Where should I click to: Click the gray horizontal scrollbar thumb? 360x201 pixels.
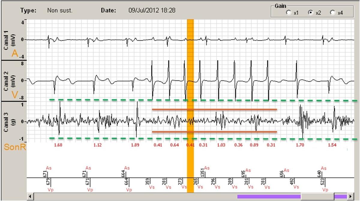(317, 196)
